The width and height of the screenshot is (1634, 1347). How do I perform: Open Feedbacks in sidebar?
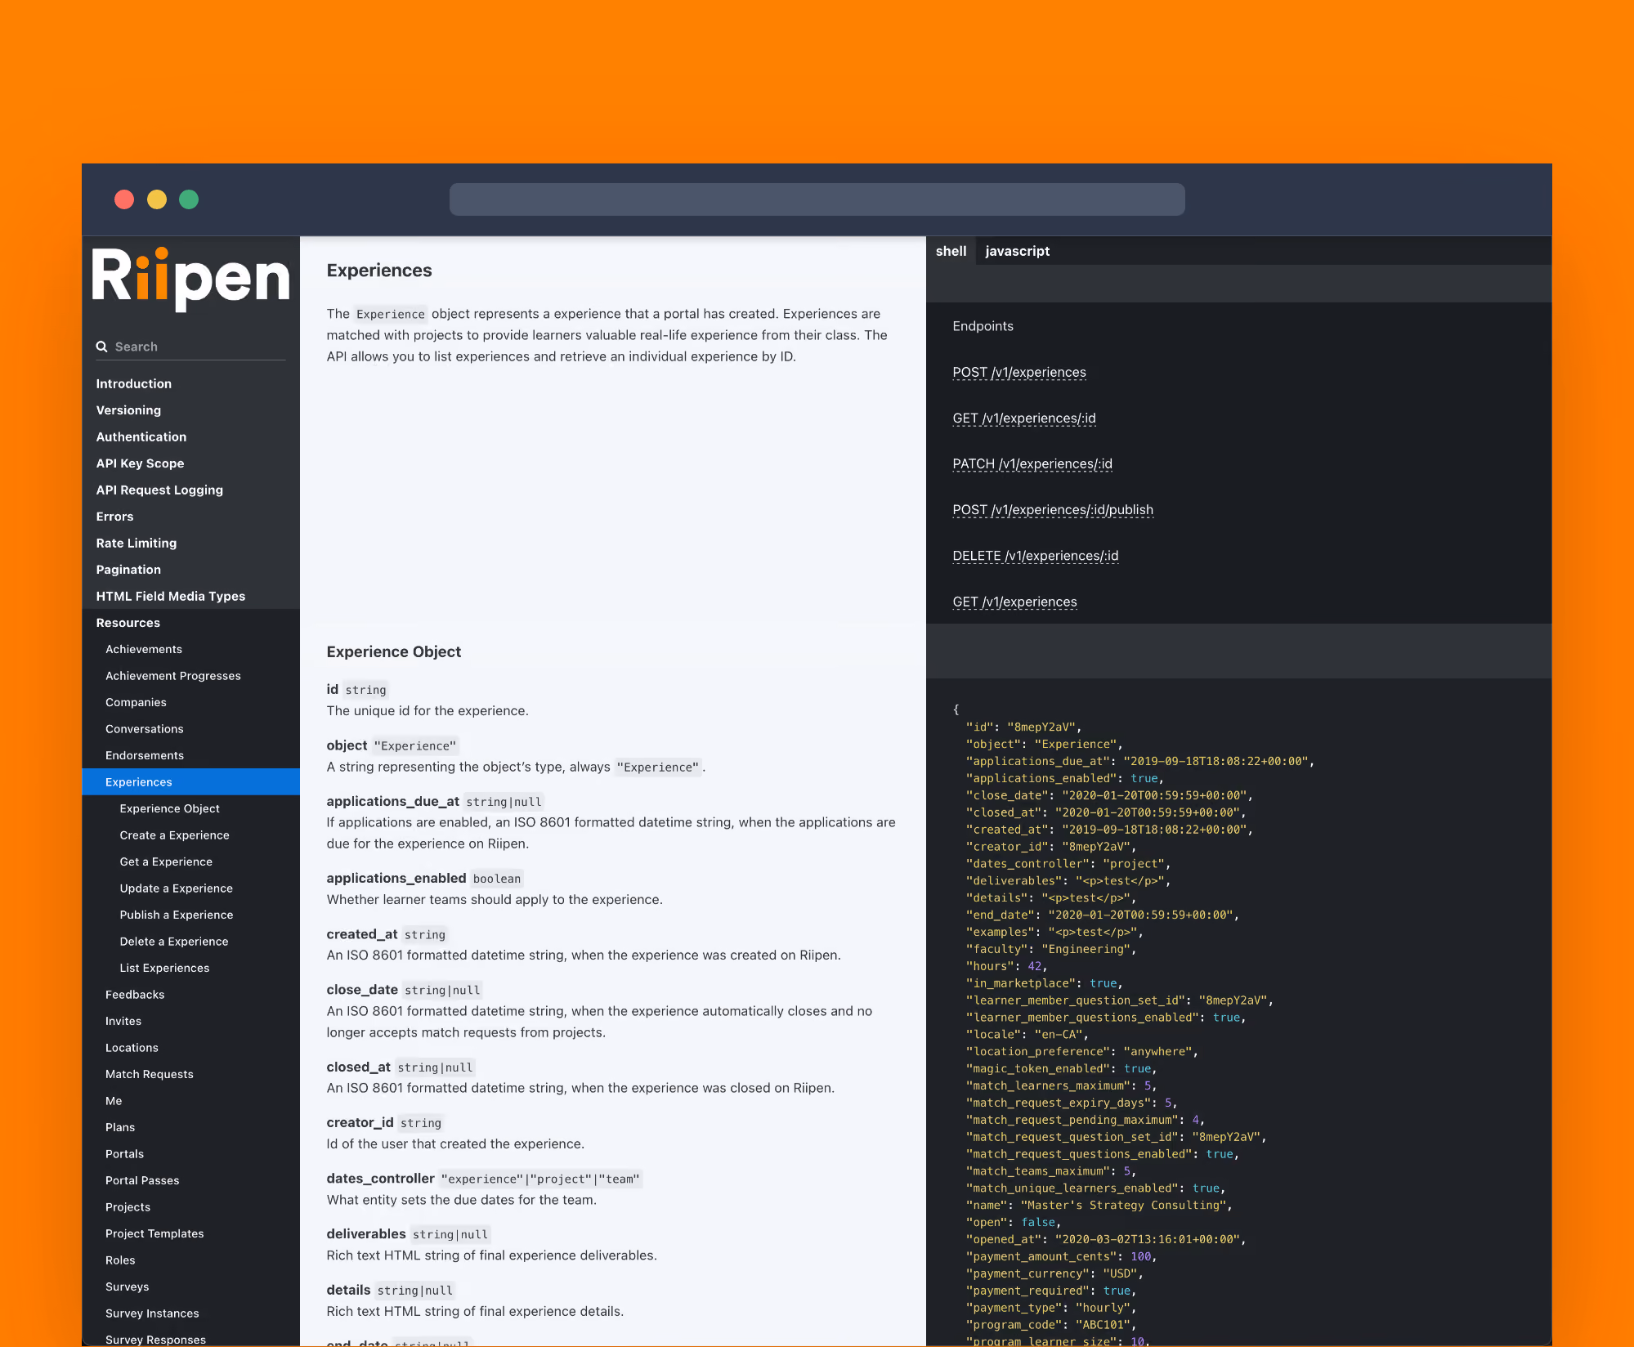(135, 995)
